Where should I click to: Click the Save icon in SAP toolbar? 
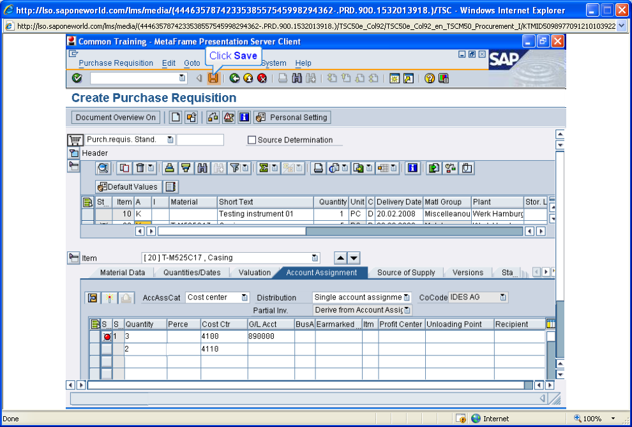[x=213, y=78]
